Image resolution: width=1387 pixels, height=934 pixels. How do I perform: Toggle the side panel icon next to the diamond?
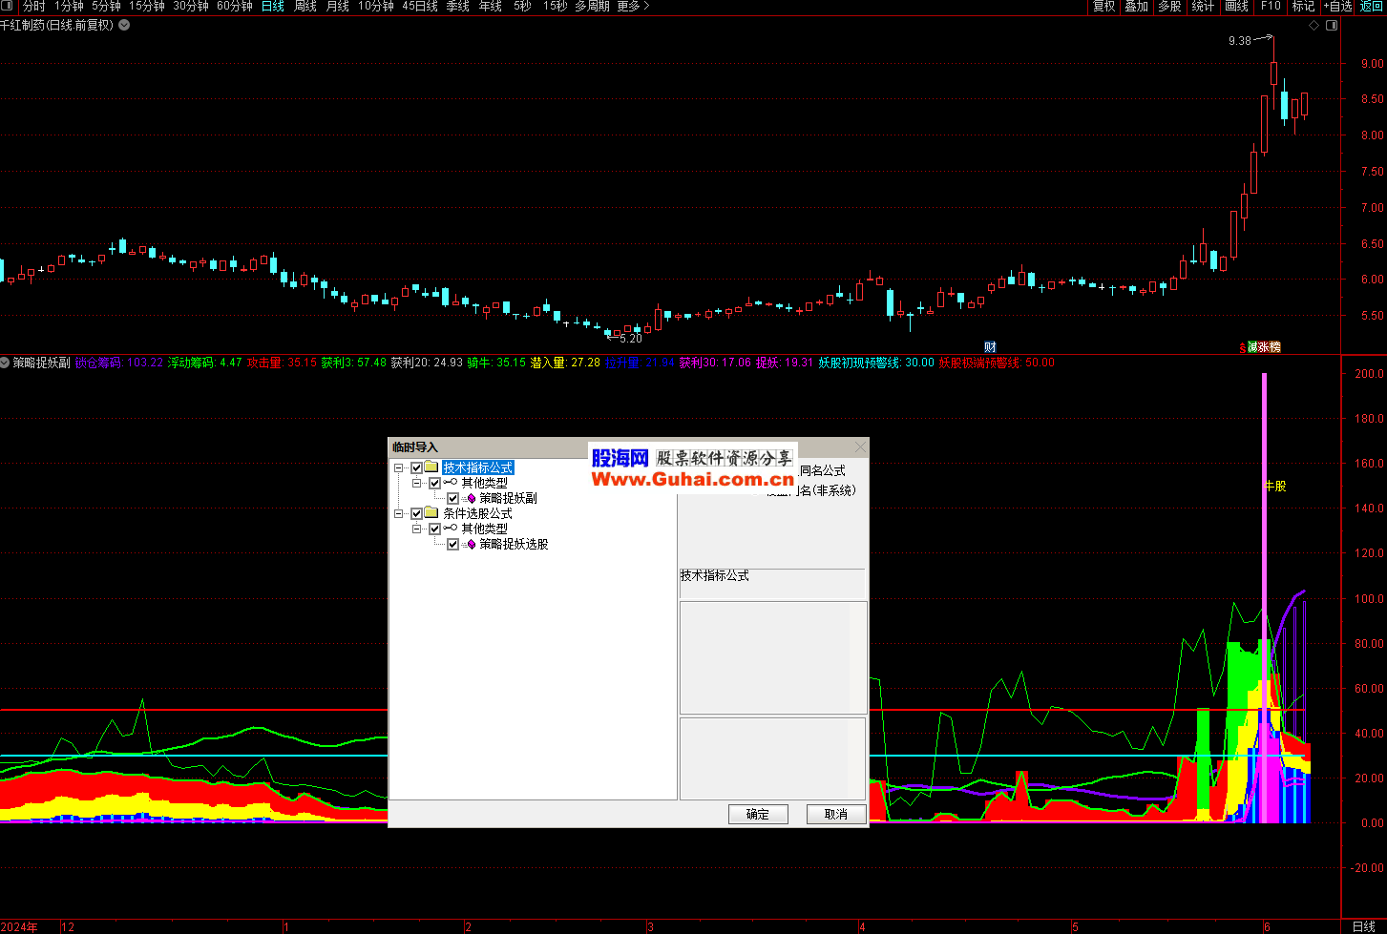[1333, 26]
